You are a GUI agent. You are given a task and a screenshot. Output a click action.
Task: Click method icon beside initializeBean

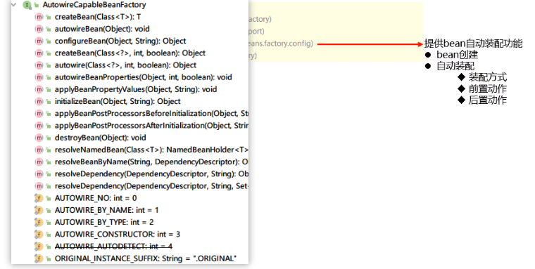[39, 101]
